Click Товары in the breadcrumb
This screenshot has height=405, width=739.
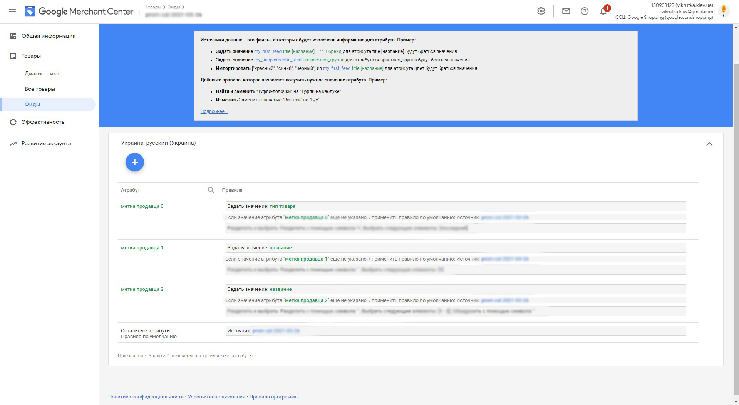153,7
